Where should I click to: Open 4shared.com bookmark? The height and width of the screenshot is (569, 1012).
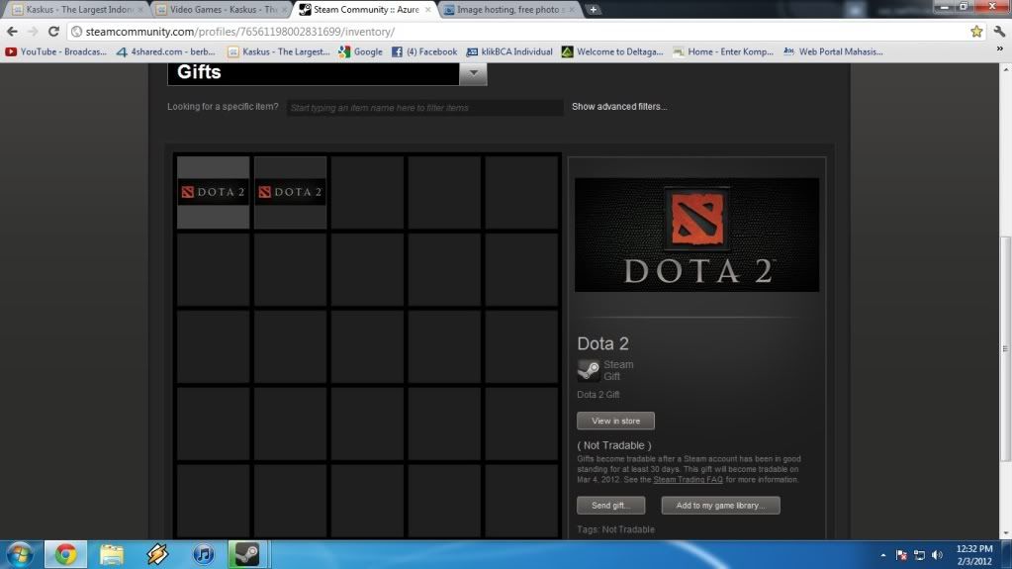(x=166, y=51)
